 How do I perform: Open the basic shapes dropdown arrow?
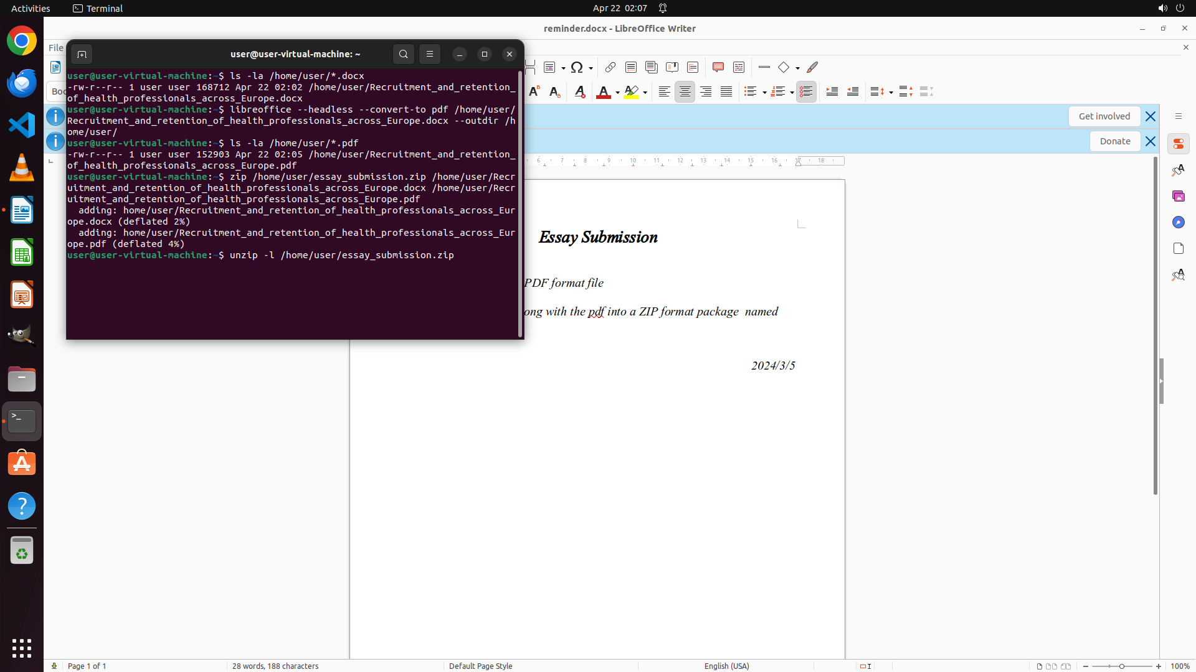pyautogui.click(x=797, y=68)
